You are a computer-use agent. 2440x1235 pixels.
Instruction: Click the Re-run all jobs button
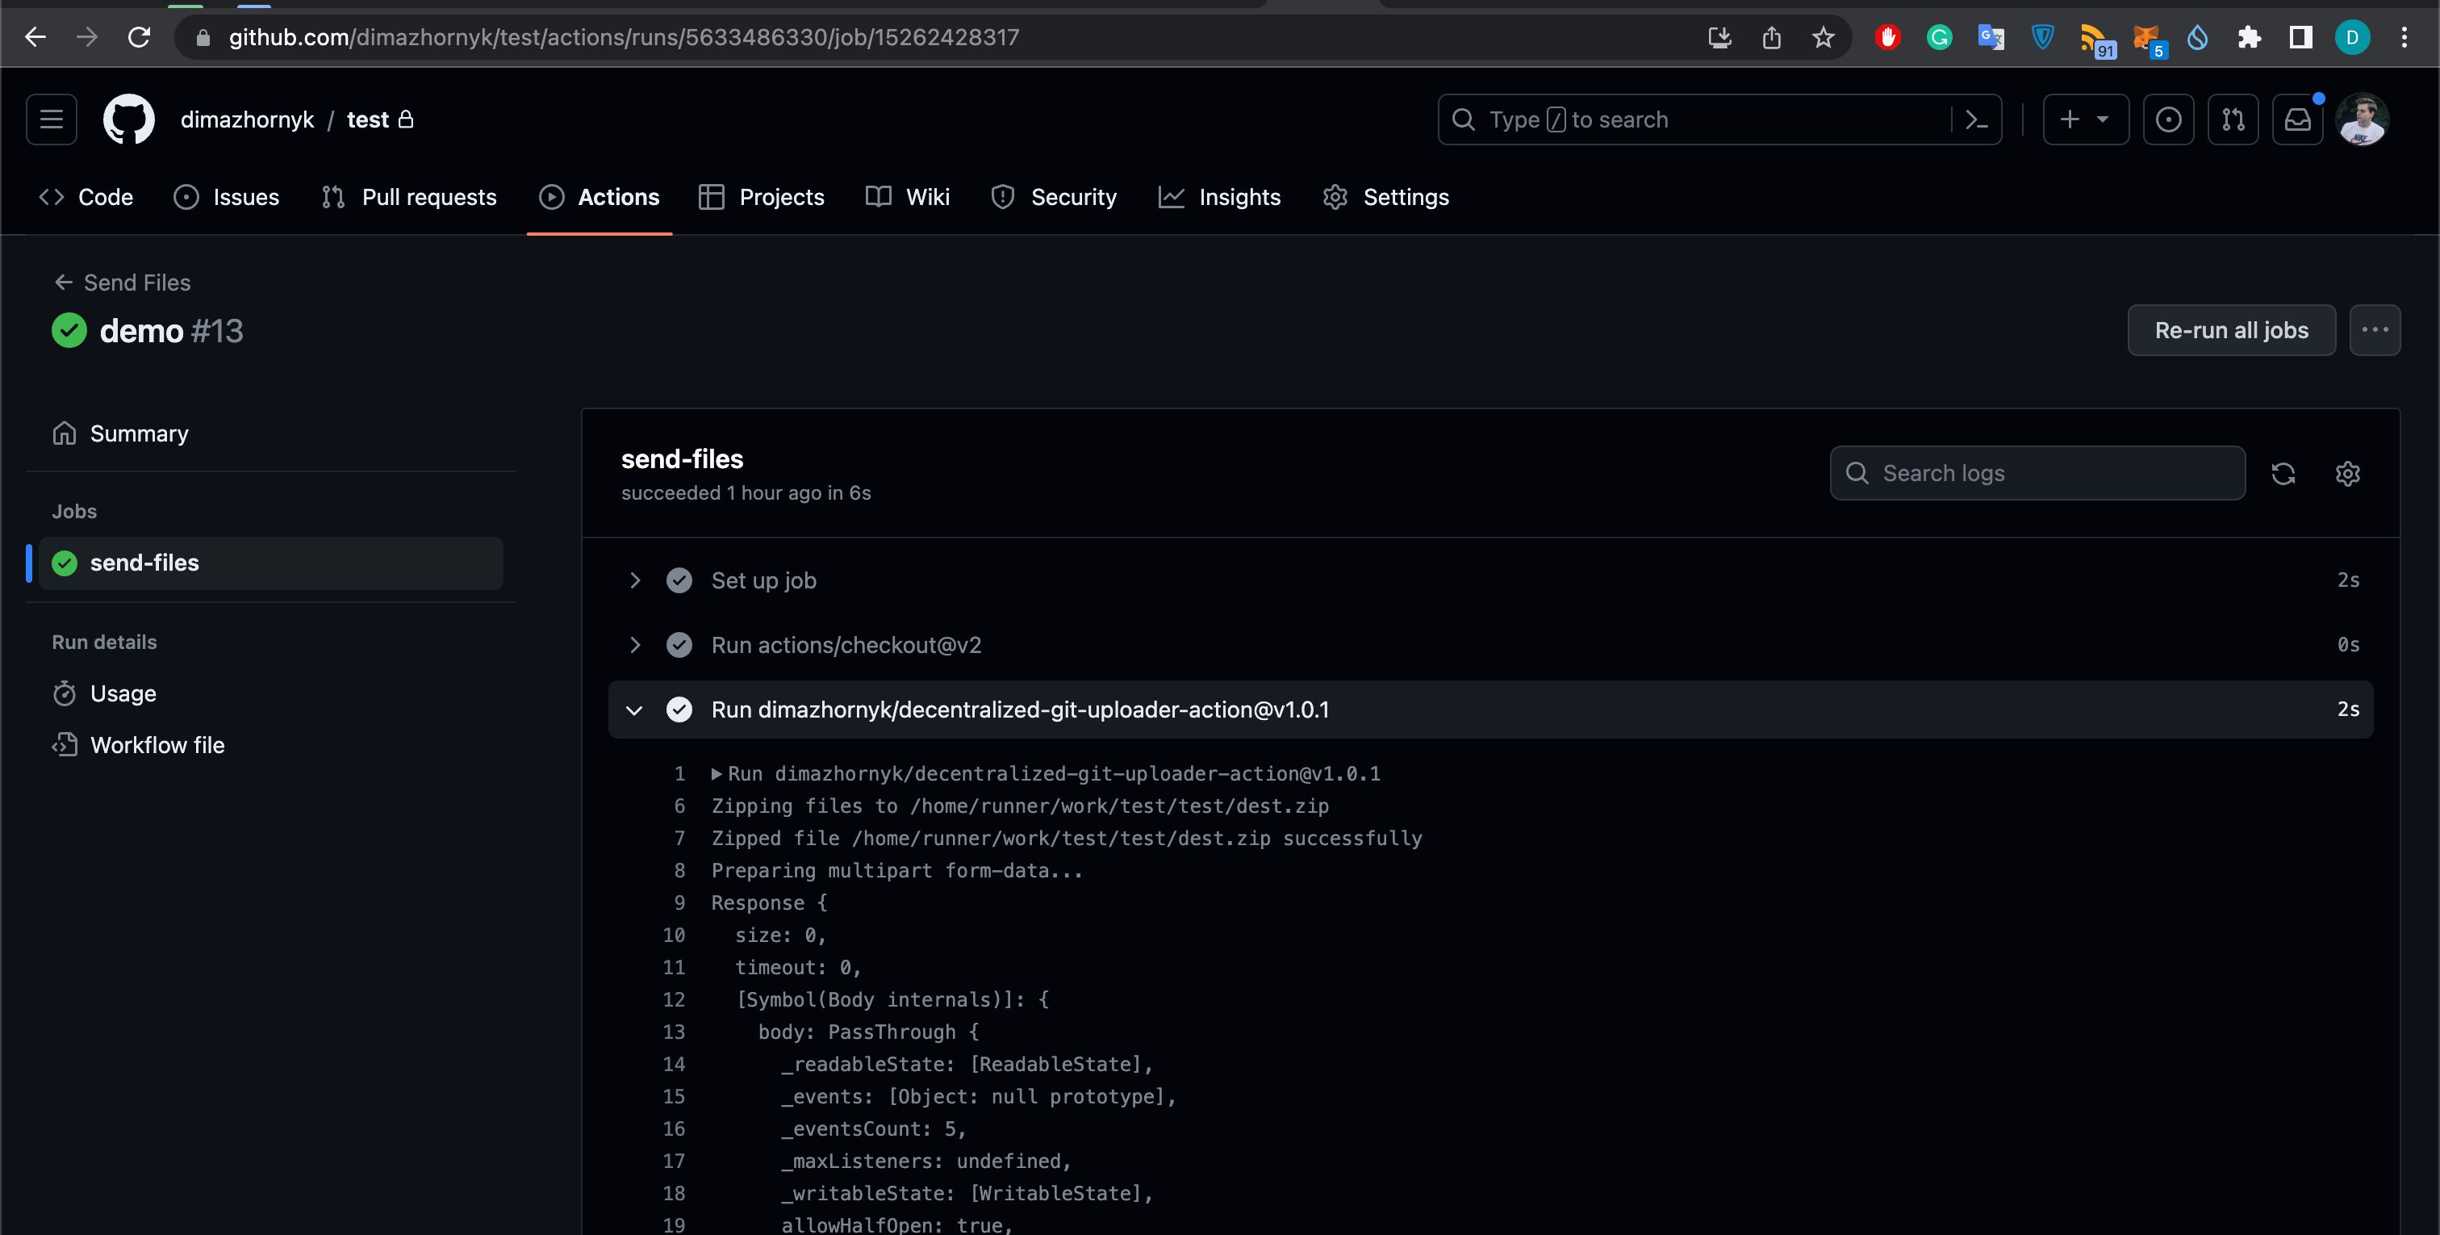2231,329
